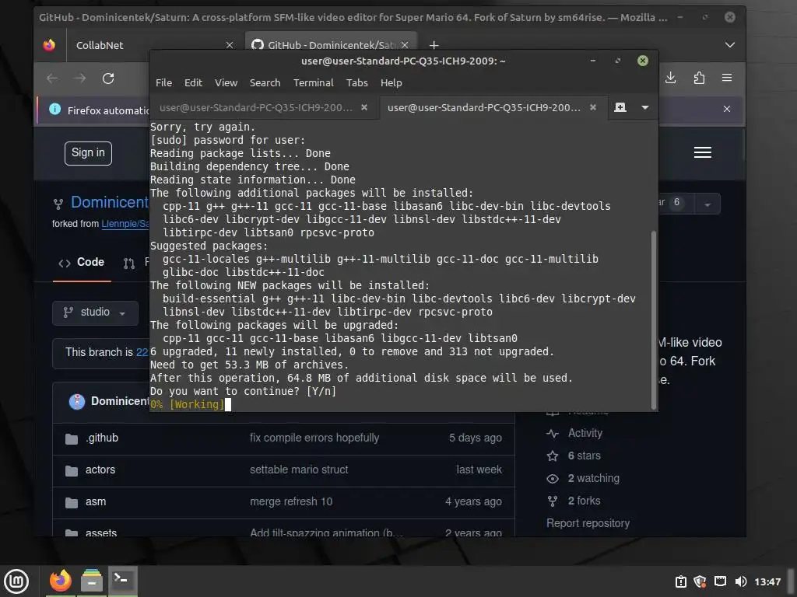Click the clock showing 13:47
Viewport: 797px width, 597px height.
(x=767, y=581)
